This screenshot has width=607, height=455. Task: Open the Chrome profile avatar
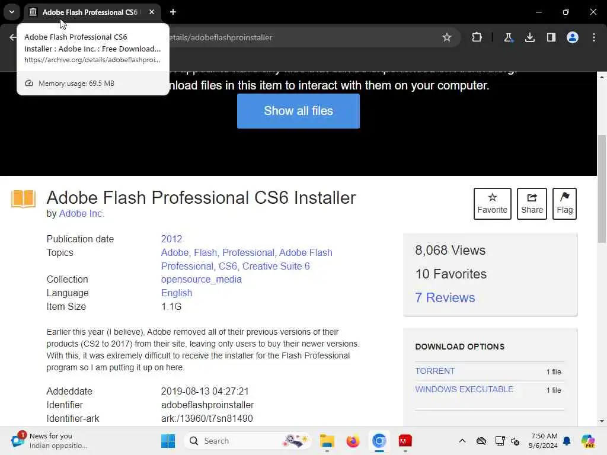click(573, 37)
